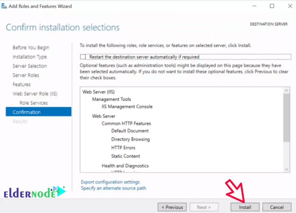The image size is (296, 213).
Task: Enable restart destination server automatically checkbox
Action: 82,57
